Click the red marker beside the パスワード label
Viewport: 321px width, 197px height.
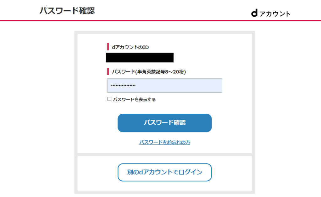pyautogui.click(x=108, y=71)
